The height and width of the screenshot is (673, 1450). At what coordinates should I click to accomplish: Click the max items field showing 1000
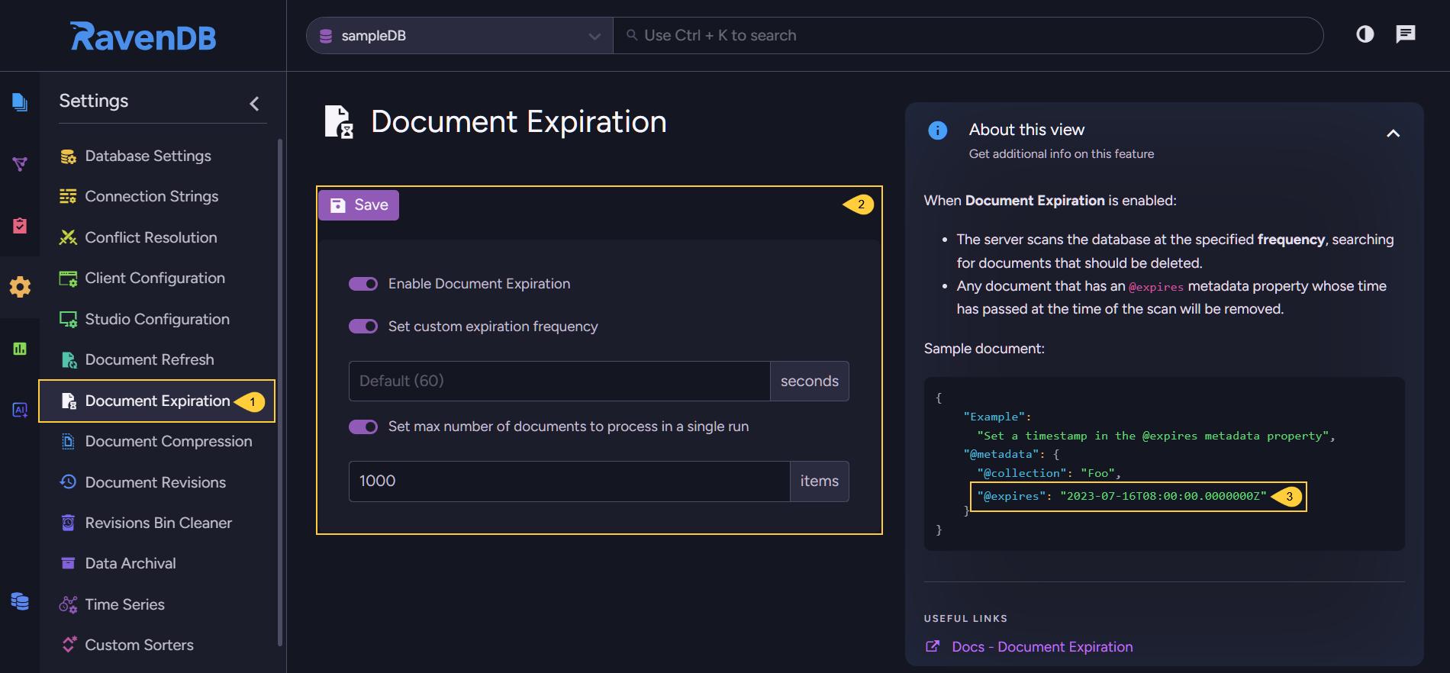coord(569,481)
